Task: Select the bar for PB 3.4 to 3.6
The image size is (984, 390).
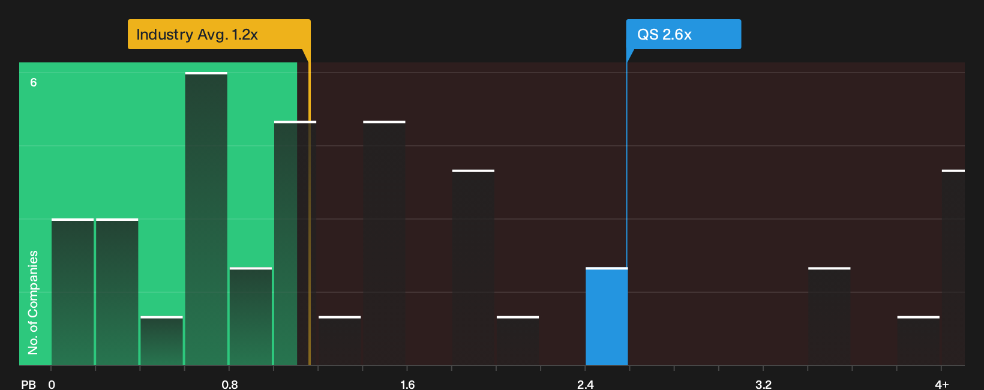Action: point(829,316)
